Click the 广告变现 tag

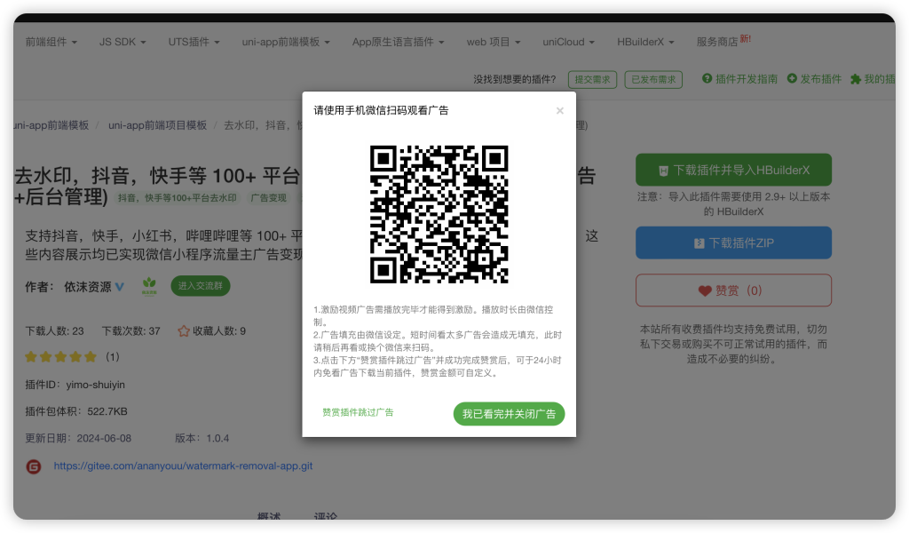pos(268,198)
